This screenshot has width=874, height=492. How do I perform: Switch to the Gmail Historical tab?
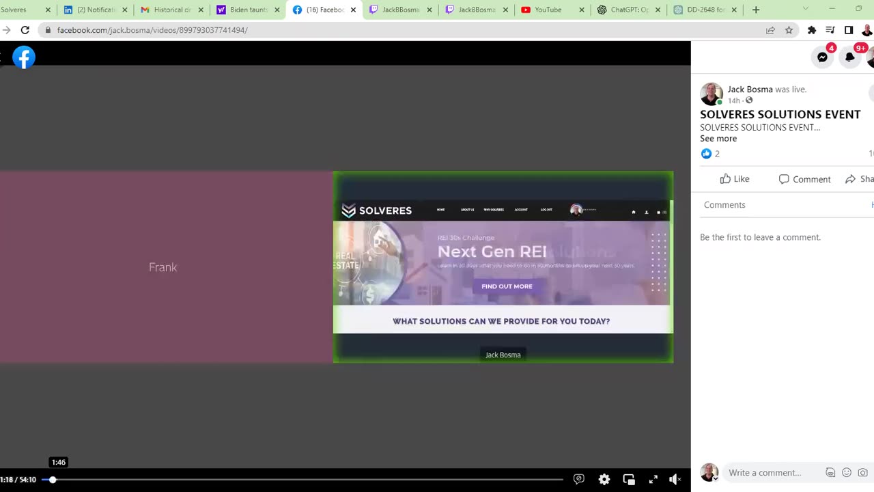click(172, 10)
